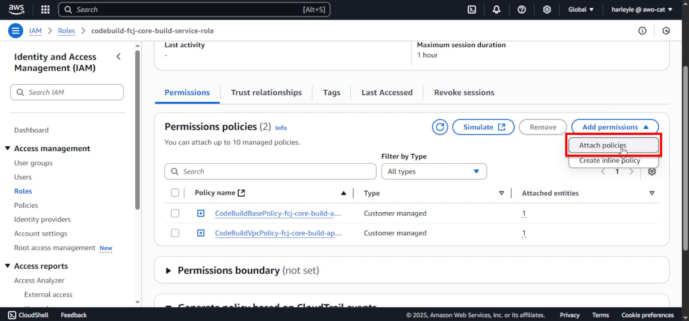Sort by Policy name ascending arrow
This screenshot has width=689, height=321.
pos(343,193)
